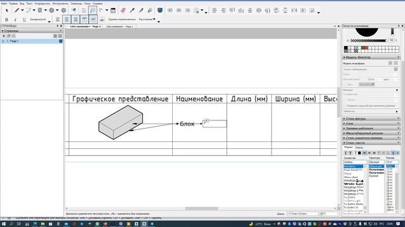Select Курсив typeface in style list
This screenshot has height=227, width=405.
point(373,176)
